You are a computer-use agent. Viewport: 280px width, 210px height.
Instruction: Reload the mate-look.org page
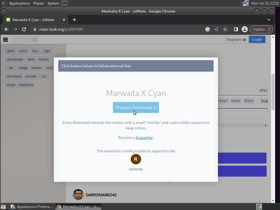click(x=24, y=29)
